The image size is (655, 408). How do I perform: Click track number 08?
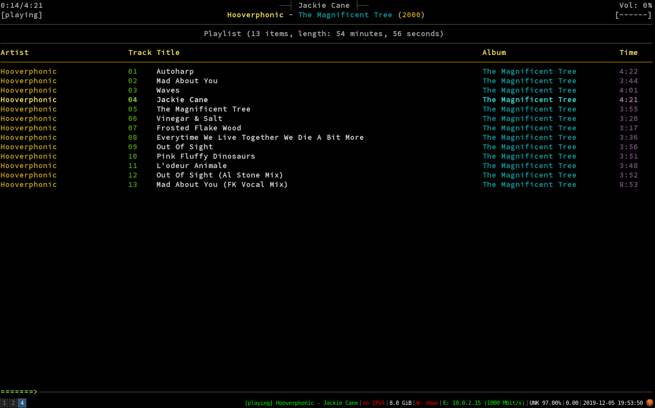[133, 137]
